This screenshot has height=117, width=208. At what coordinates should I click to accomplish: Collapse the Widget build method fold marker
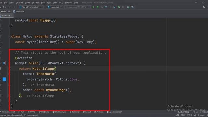(x=10, y=63)
